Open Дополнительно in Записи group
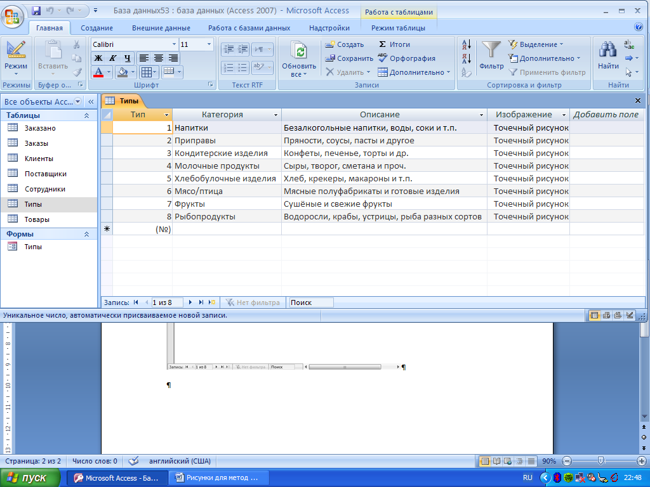 click(x=414, y=72)
